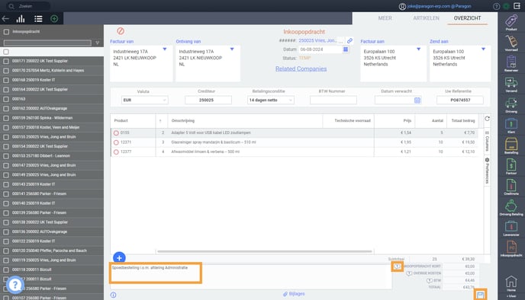Click the top bar help question icon
Image resolution: width=525 pixels, height=300 pixels.
pyautogui.click(x=497, y=6)
